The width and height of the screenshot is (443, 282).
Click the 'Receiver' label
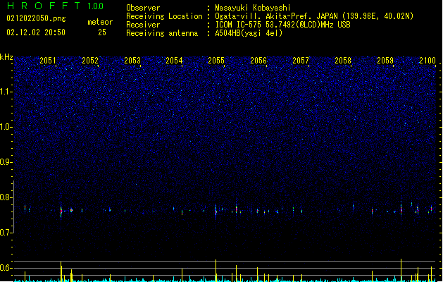click(143, 25)
